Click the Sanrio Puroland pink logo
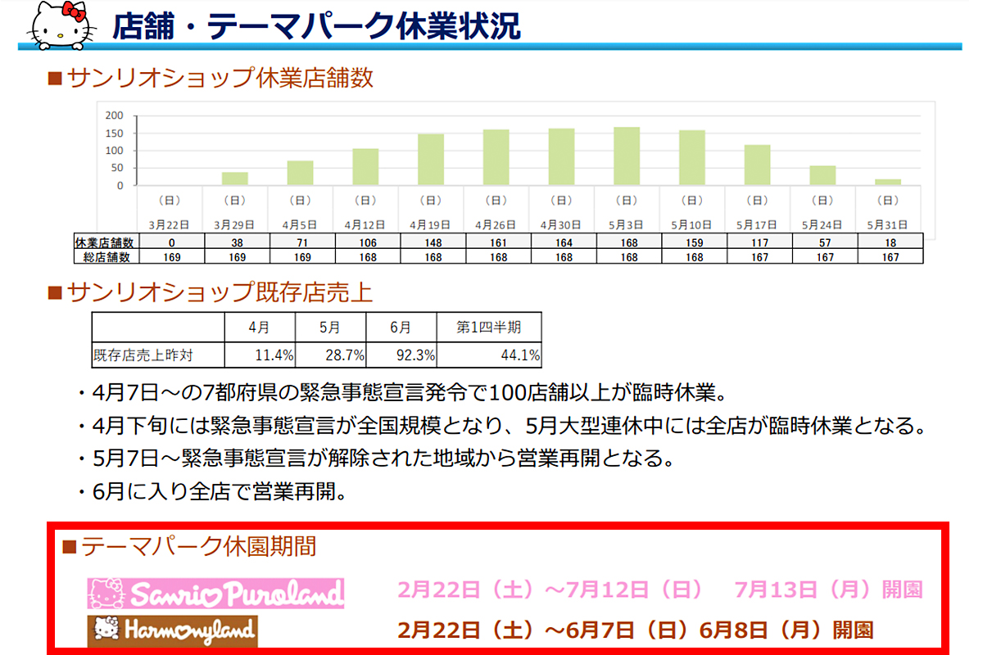The width and height of the screenshot is (983, 655). [216, 594]
